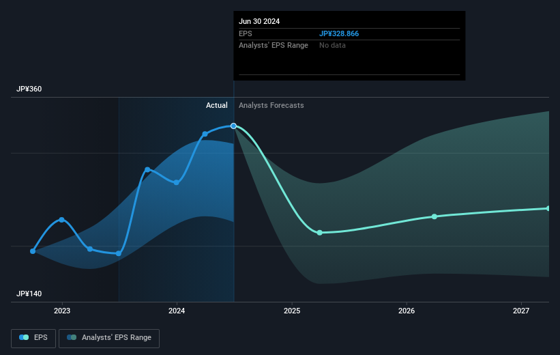Click the JP¥140 y-axis label
Image resolution: width=560 pixels, height=355 pixels.
[29, 294]
